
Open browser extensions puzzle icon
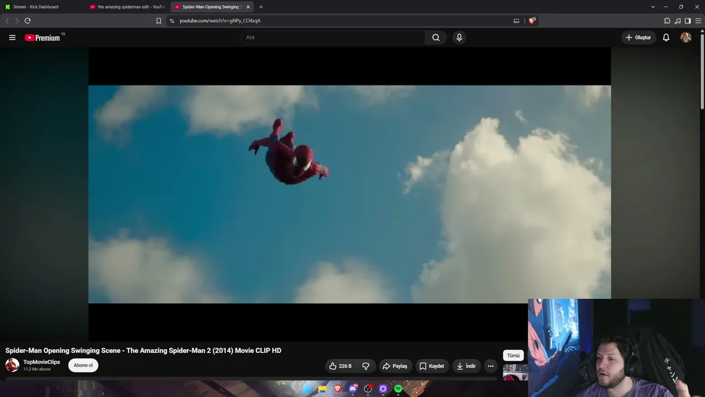click(x=667, y=20)
